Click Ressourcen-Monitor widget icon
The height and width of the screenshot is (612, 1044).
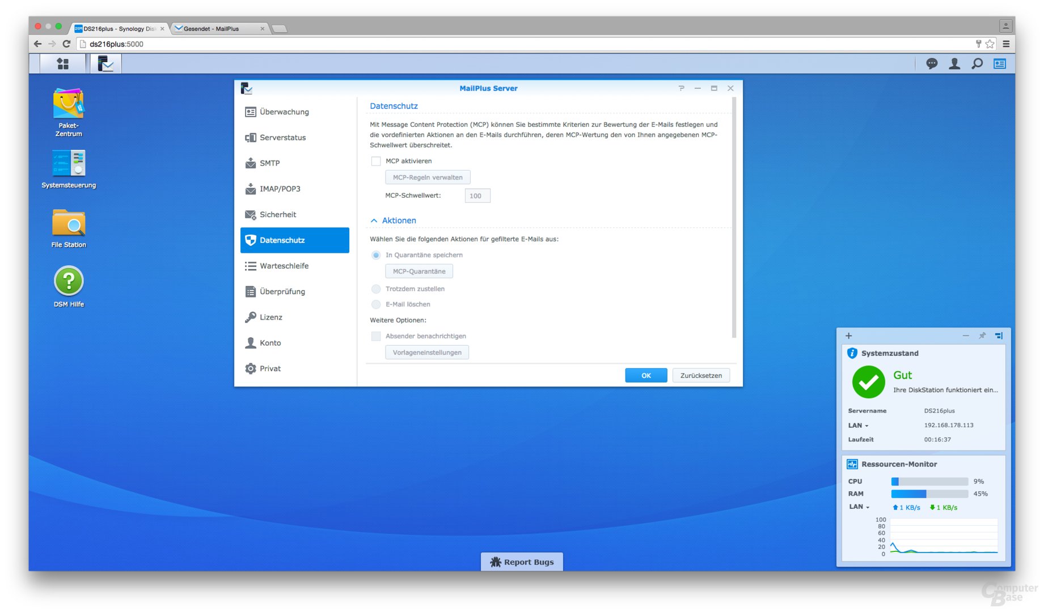coord(852,464)
